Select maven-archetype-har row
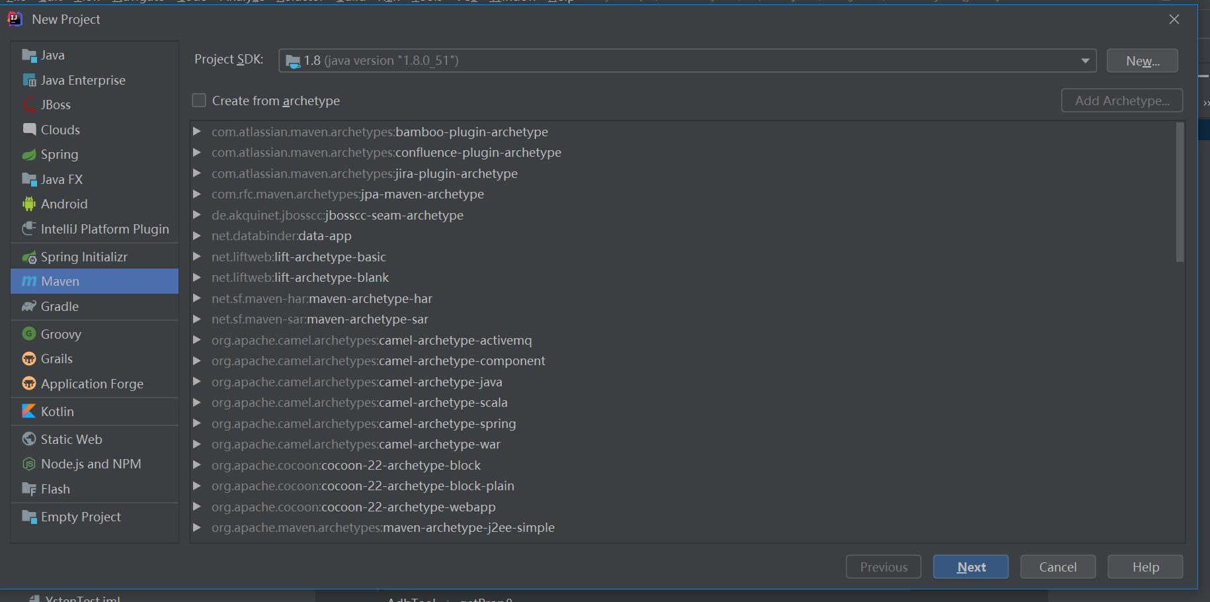 click(682, 298)
